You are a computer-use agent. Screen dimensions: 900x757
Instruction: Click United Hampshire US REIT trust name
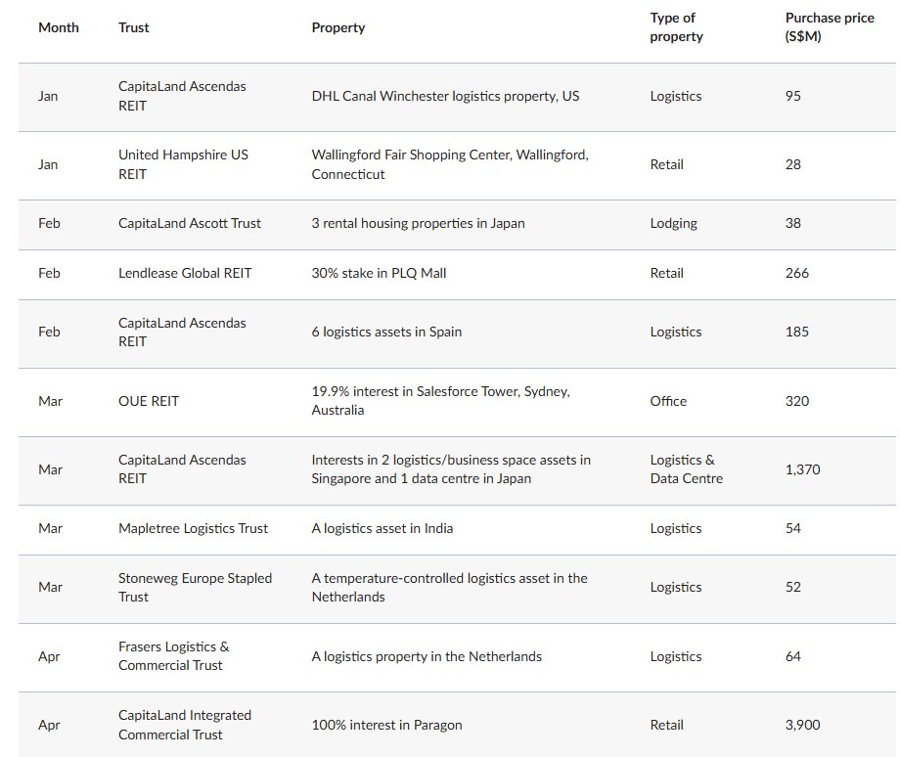point(183,164)
